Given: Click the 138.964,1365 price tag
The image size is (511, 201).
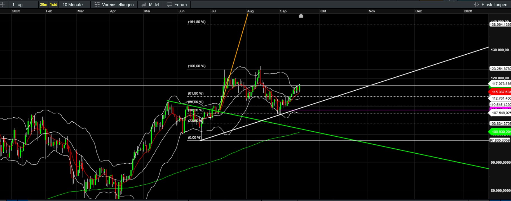Looking at the screenshot, I should tap(500, 25).
